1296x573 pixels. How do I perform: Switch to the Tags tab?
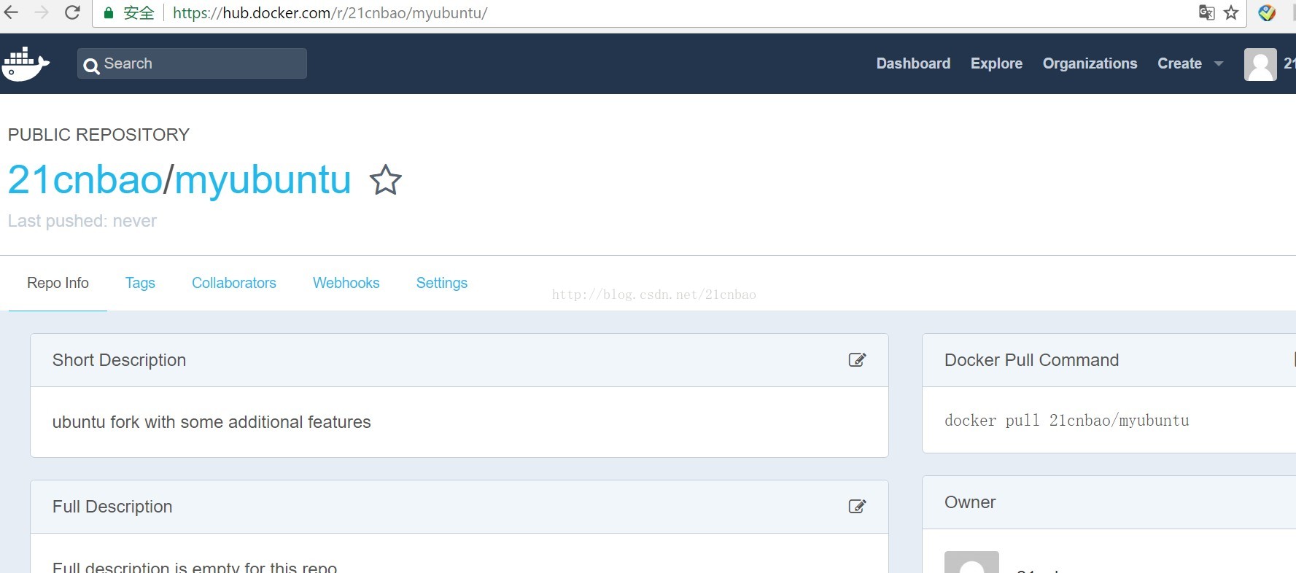click(x=140, y=283)
